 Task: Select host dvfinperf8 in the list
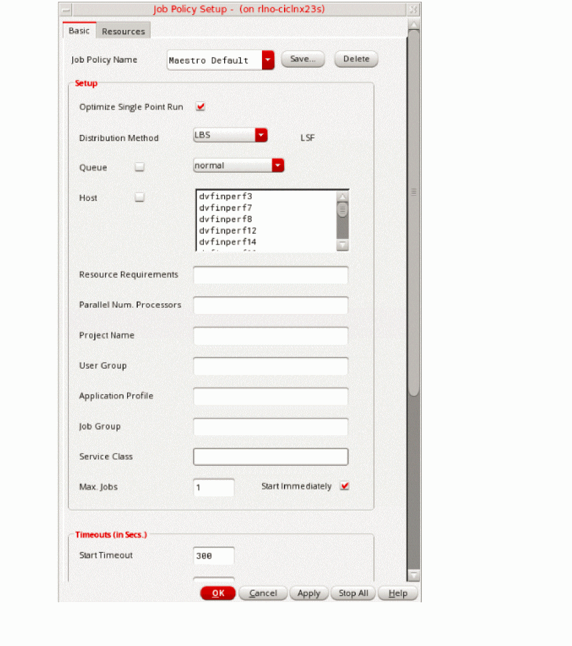pos(225,219)
